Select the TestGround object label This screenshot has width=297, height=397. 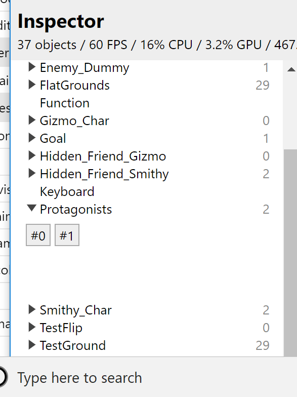pyautogui.click(x=73, y=345)
